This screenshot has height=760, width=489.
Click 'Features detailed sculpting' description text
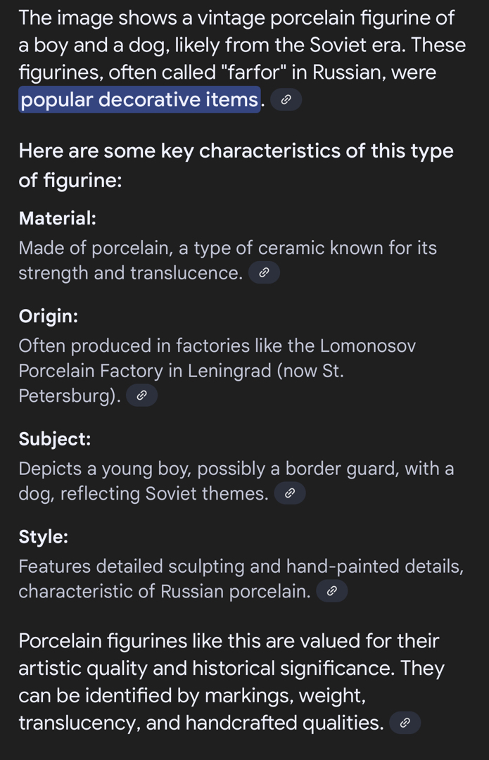click(241, 578)
